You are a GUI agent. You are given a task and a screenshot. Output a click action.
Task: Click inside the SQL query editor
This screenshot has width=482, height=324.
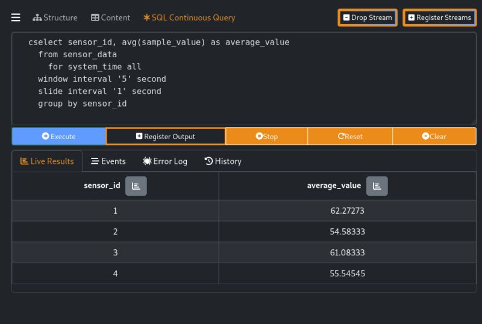click(x=244, y=79)
